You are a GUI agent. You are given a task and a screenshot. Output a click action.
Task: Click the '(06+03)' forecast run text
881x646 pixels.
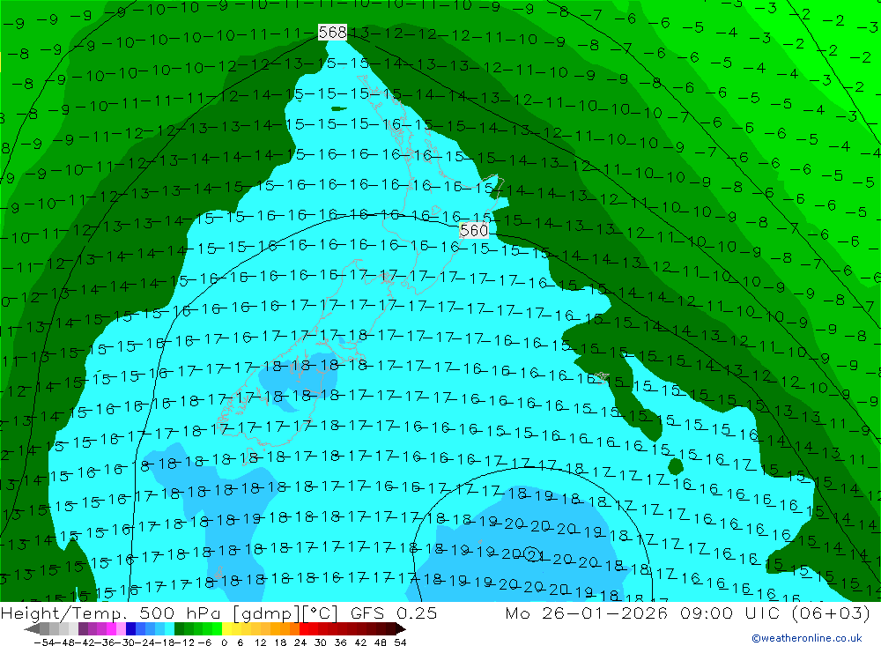pos(831,613)
